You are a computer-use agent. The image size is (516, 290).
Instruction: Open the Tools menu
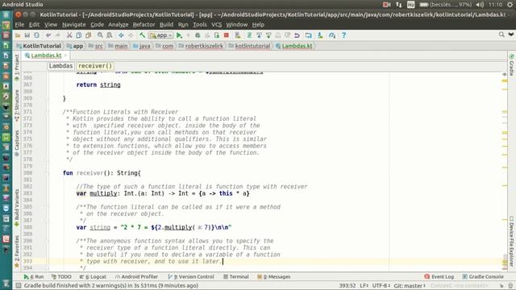[199, 25]
